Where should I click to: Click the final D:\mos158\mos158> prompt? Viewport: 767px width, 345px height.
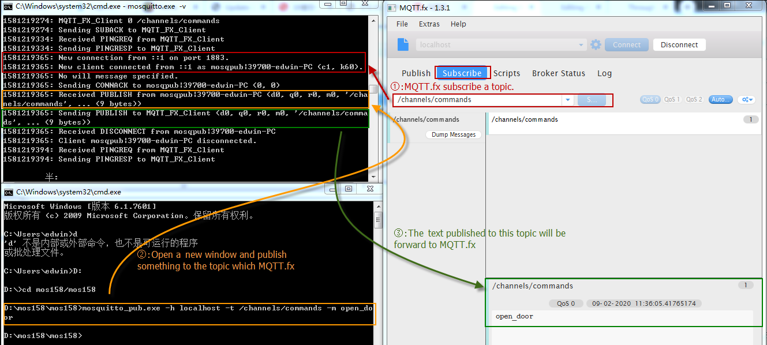pos(43,336)
